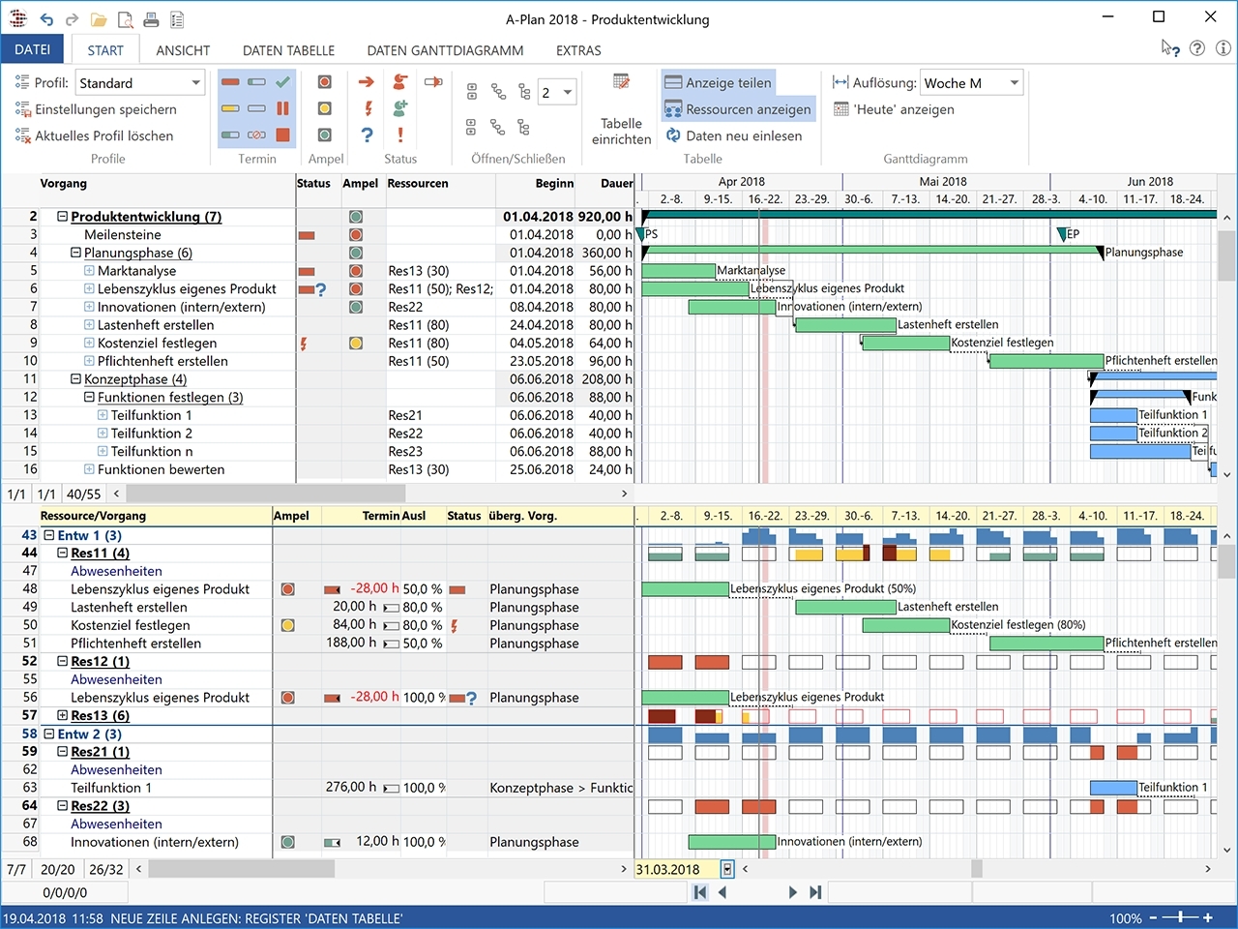Image resolution: width=1238 pixels, height=929 pixels.
Task: Toggle 'Ressourcen anzeigen' option
Action: click(x=737, y=109)
